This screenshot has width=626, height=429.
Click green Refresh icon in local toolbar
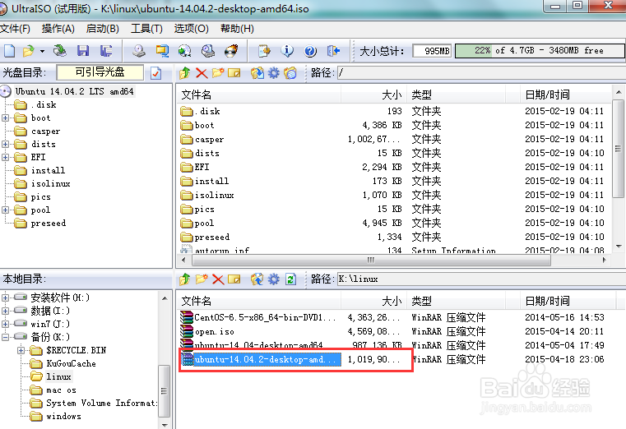tap(290, 279)
